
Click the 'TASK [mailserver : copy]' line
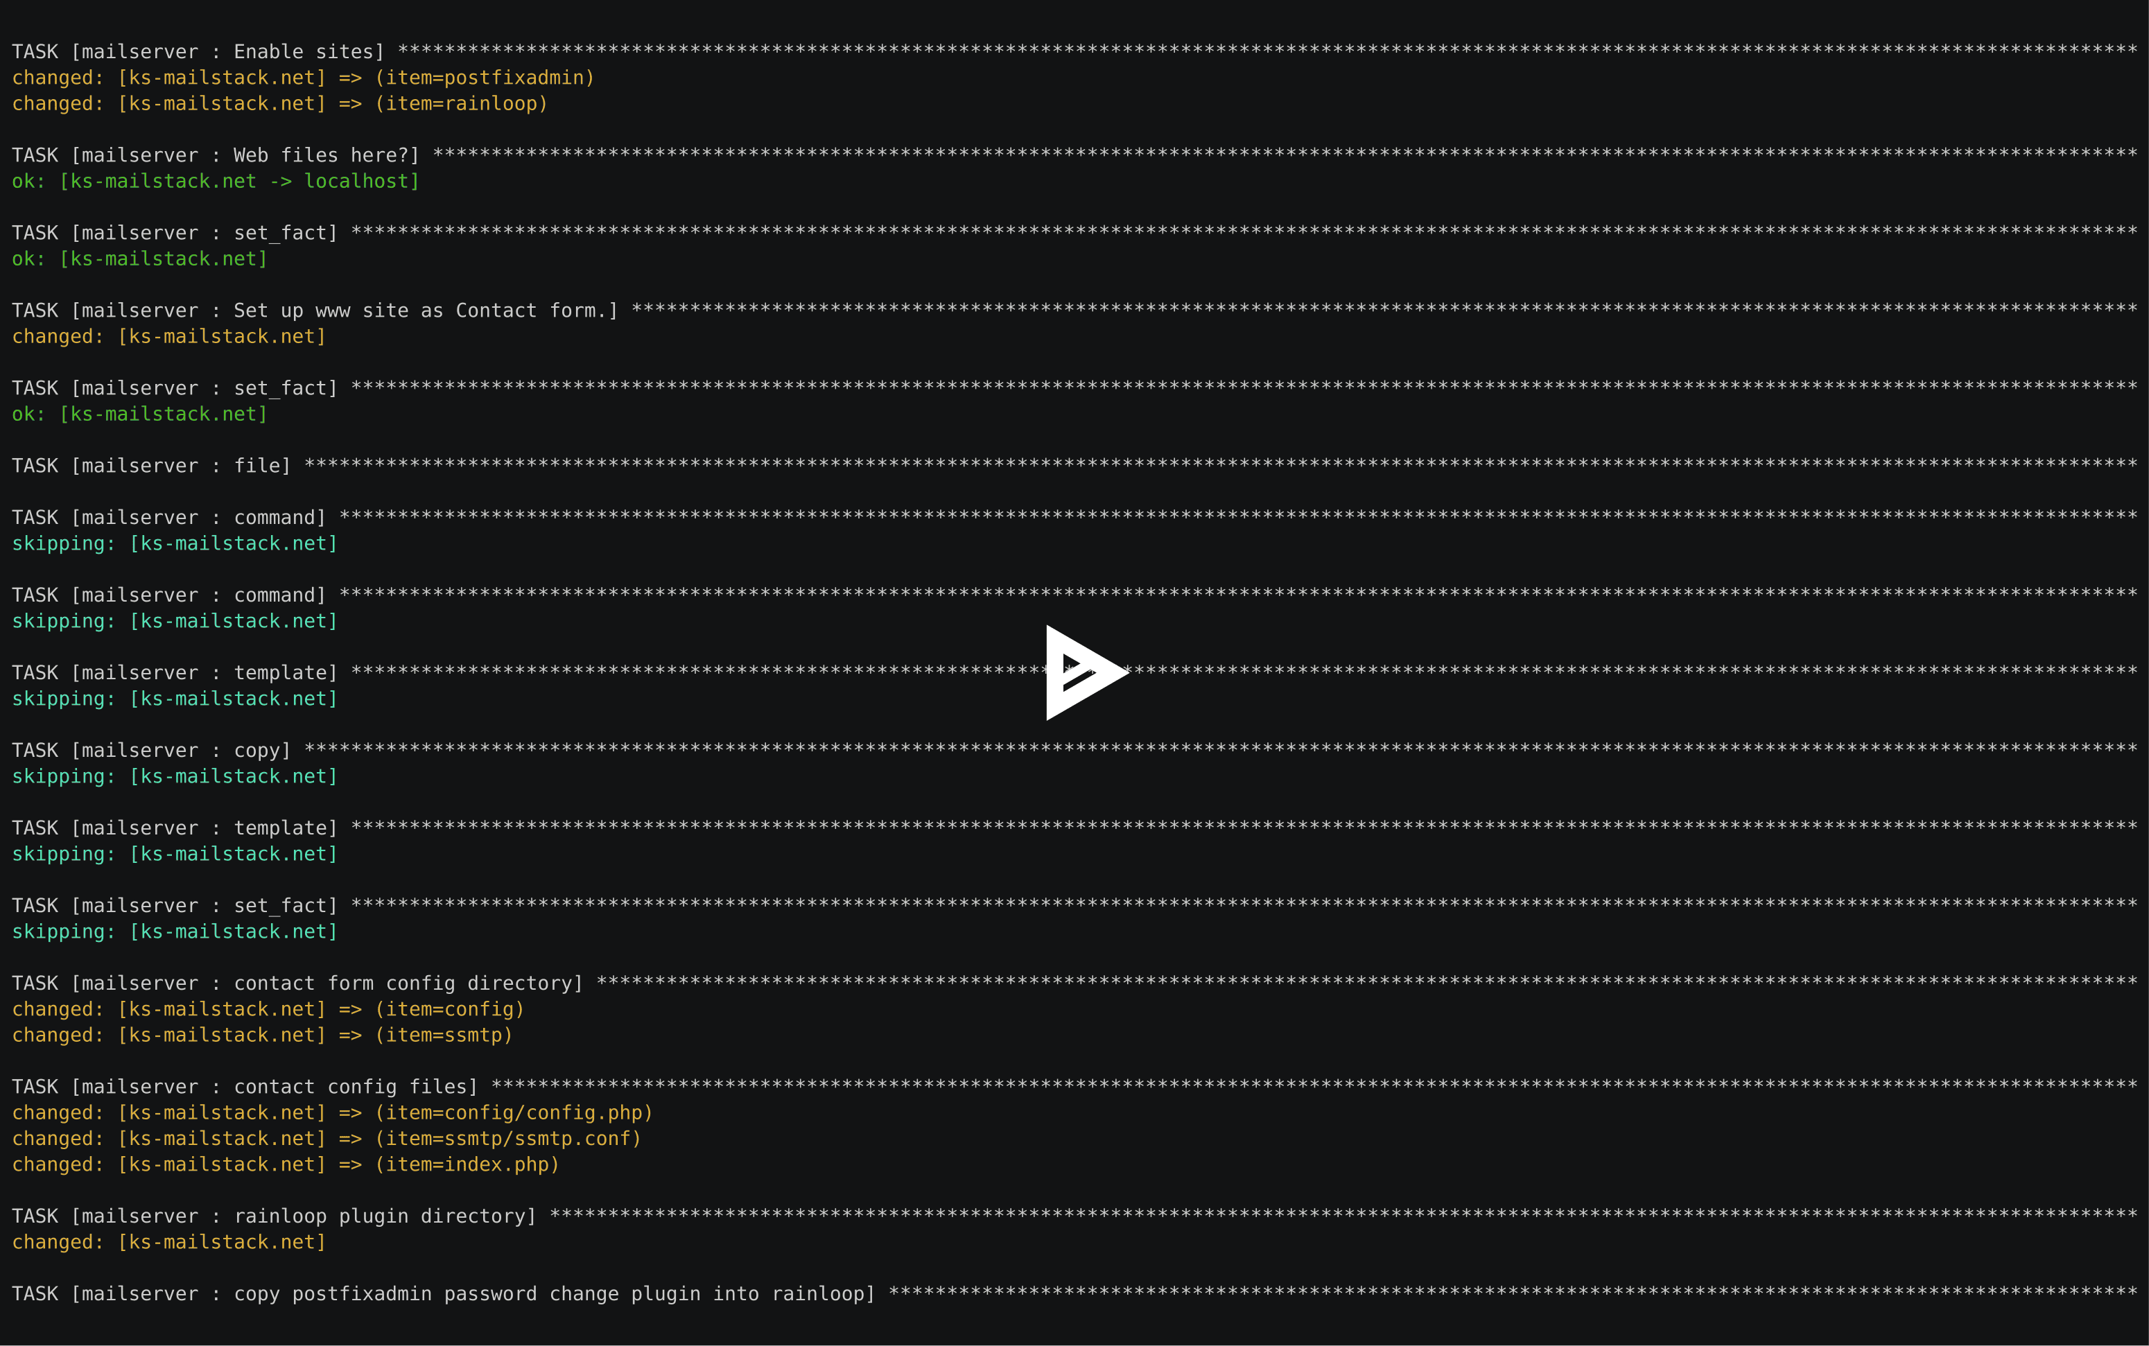coord(151,751)
